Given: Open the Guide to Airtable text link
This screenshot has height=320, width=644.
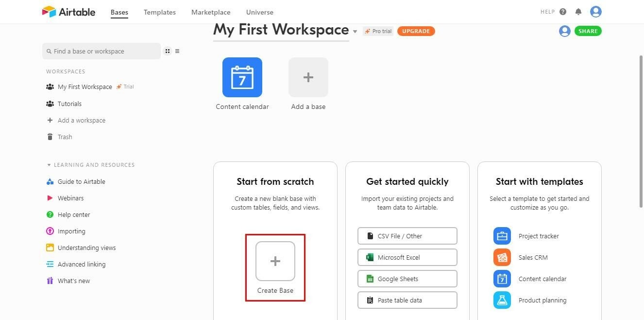Looking at the screenshot, I should 82,181.
